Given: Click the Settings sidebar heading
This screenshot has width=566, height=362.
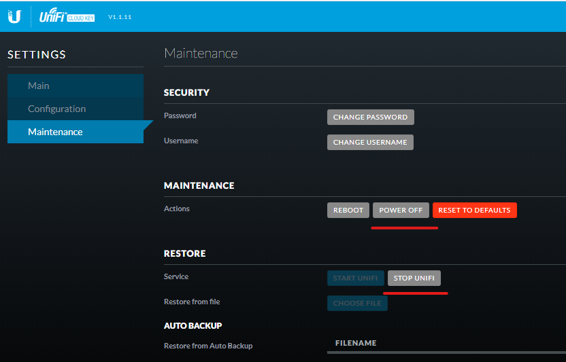Looking at the screenshot, I should 37,54.
